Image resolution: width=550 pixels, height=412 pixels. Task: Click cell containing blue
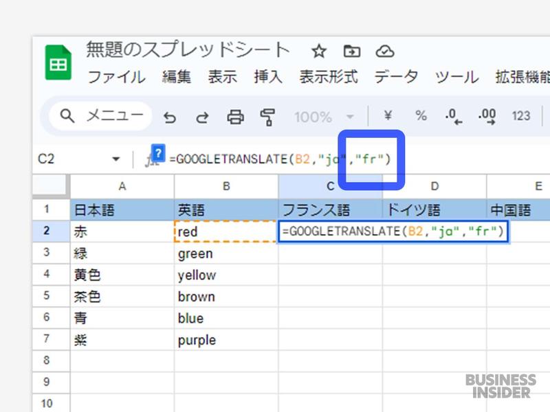pos(226,318)
